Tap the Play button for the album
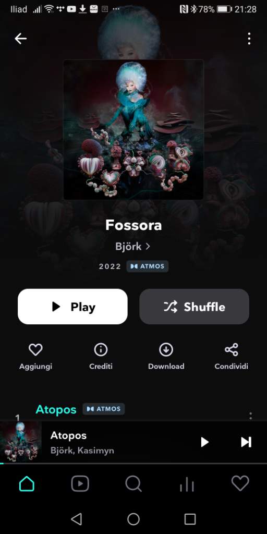The height and width of the screenshot is (534, 267). [x=72, y=307]
